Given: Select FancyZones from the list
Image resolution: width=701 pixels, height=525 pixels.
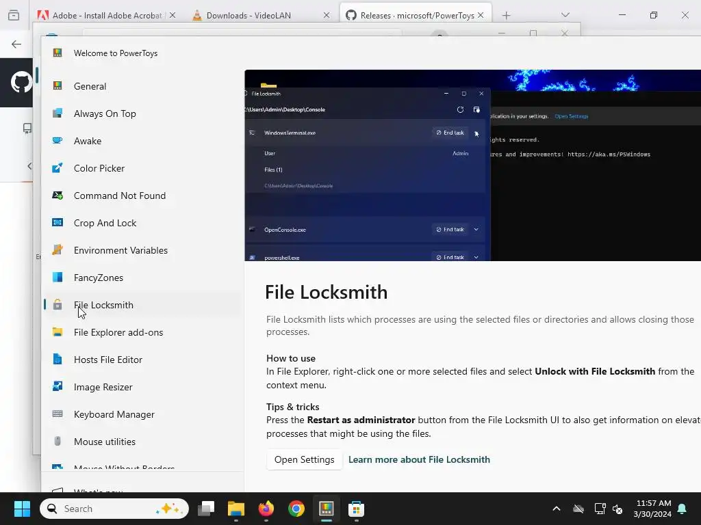Looking at the screenshot, I should tap(142, 278).
